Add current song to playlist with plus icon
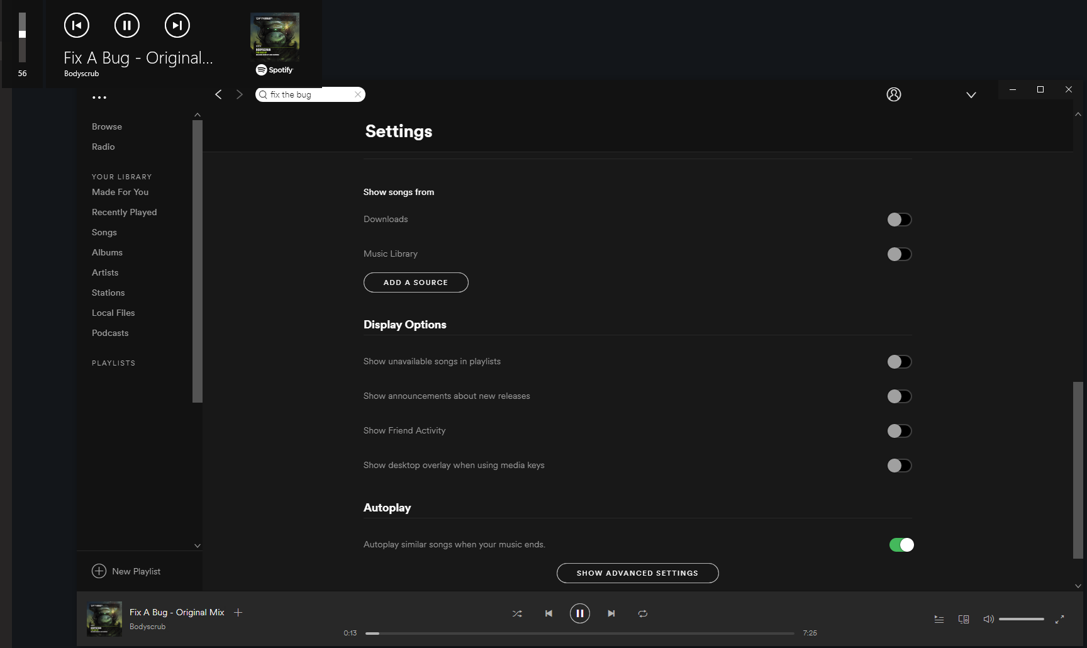1087x648 pixels. pos(238,612)
